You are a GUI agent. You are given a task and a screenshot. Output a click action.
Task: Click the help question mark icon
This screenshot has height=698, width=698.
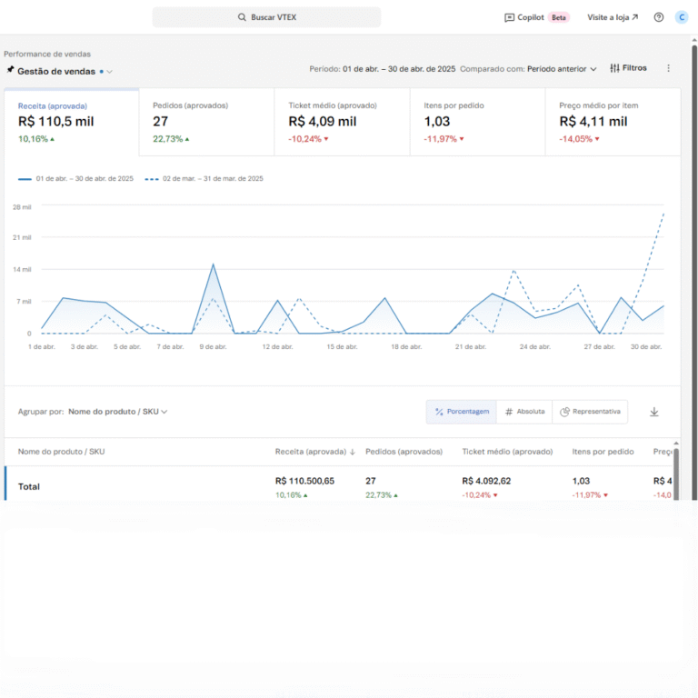[659, 17]
